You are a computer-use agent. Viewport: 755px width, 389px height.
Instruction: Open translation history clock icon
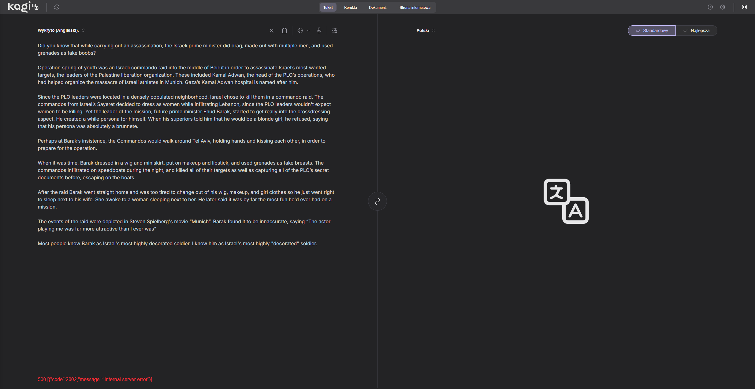(57, 7)
